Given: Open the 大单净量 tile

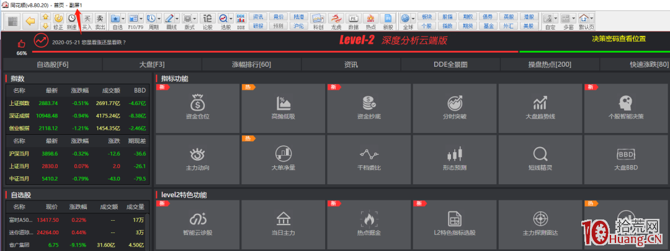Looking at the screenshot, I should tap(284, 160).
